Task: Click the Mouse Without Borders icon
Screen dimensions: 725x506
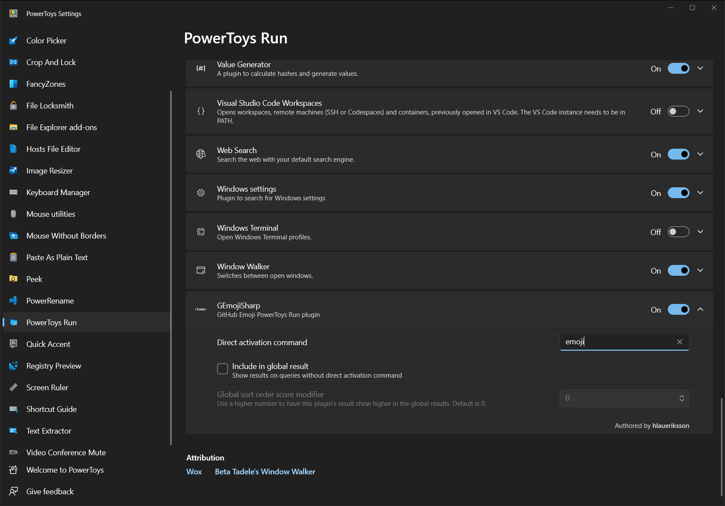Action: coord(13,236)
